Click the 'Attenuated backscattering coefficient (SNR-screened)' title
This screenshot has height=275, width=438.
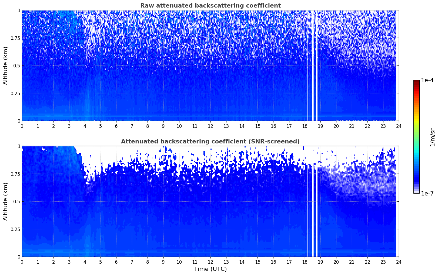tap(210, 142)
